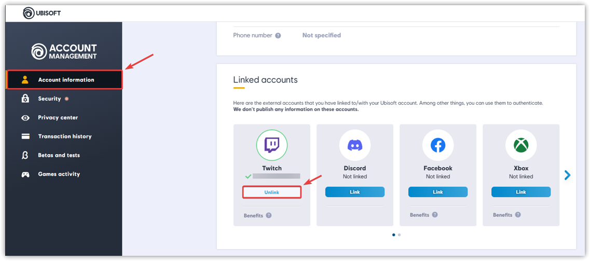The height and width of the screenshot is (261, 590).
Task: Open Transaction history menu item
Action: pos(64,136)
